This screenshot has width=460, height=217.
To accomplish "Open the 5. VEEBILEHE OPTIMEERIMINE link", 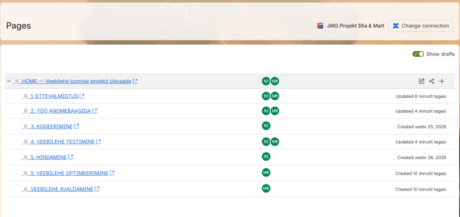I will (69, 173).
